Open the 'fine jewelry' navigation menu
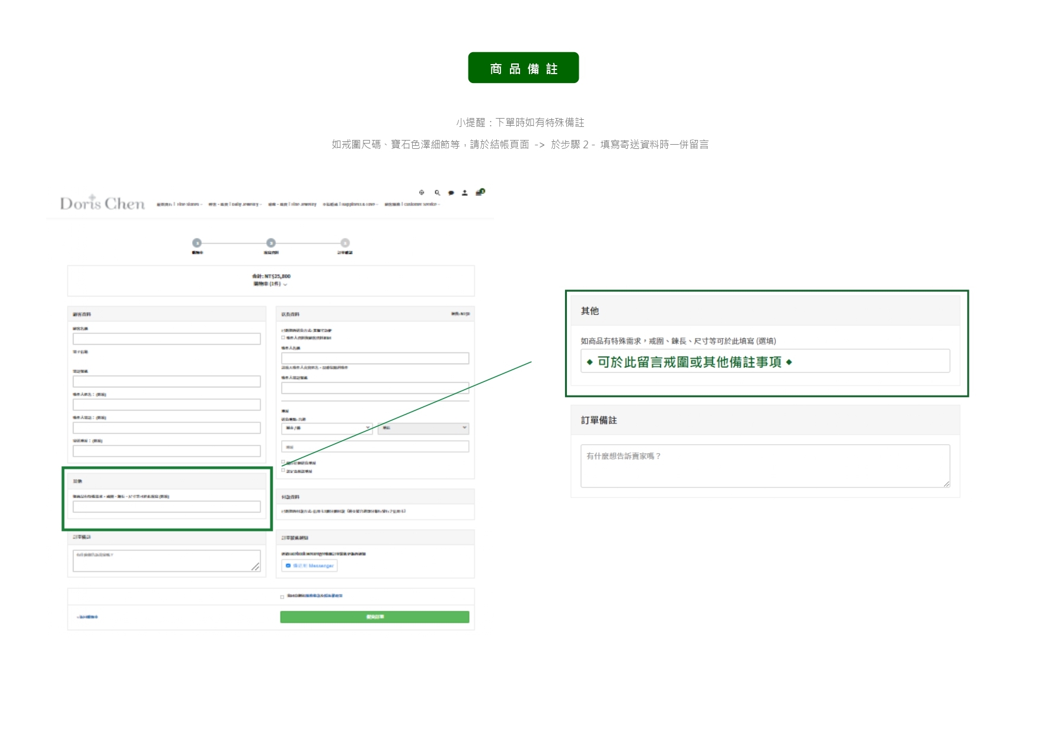Screen dimensions: 1040x736 292,204
